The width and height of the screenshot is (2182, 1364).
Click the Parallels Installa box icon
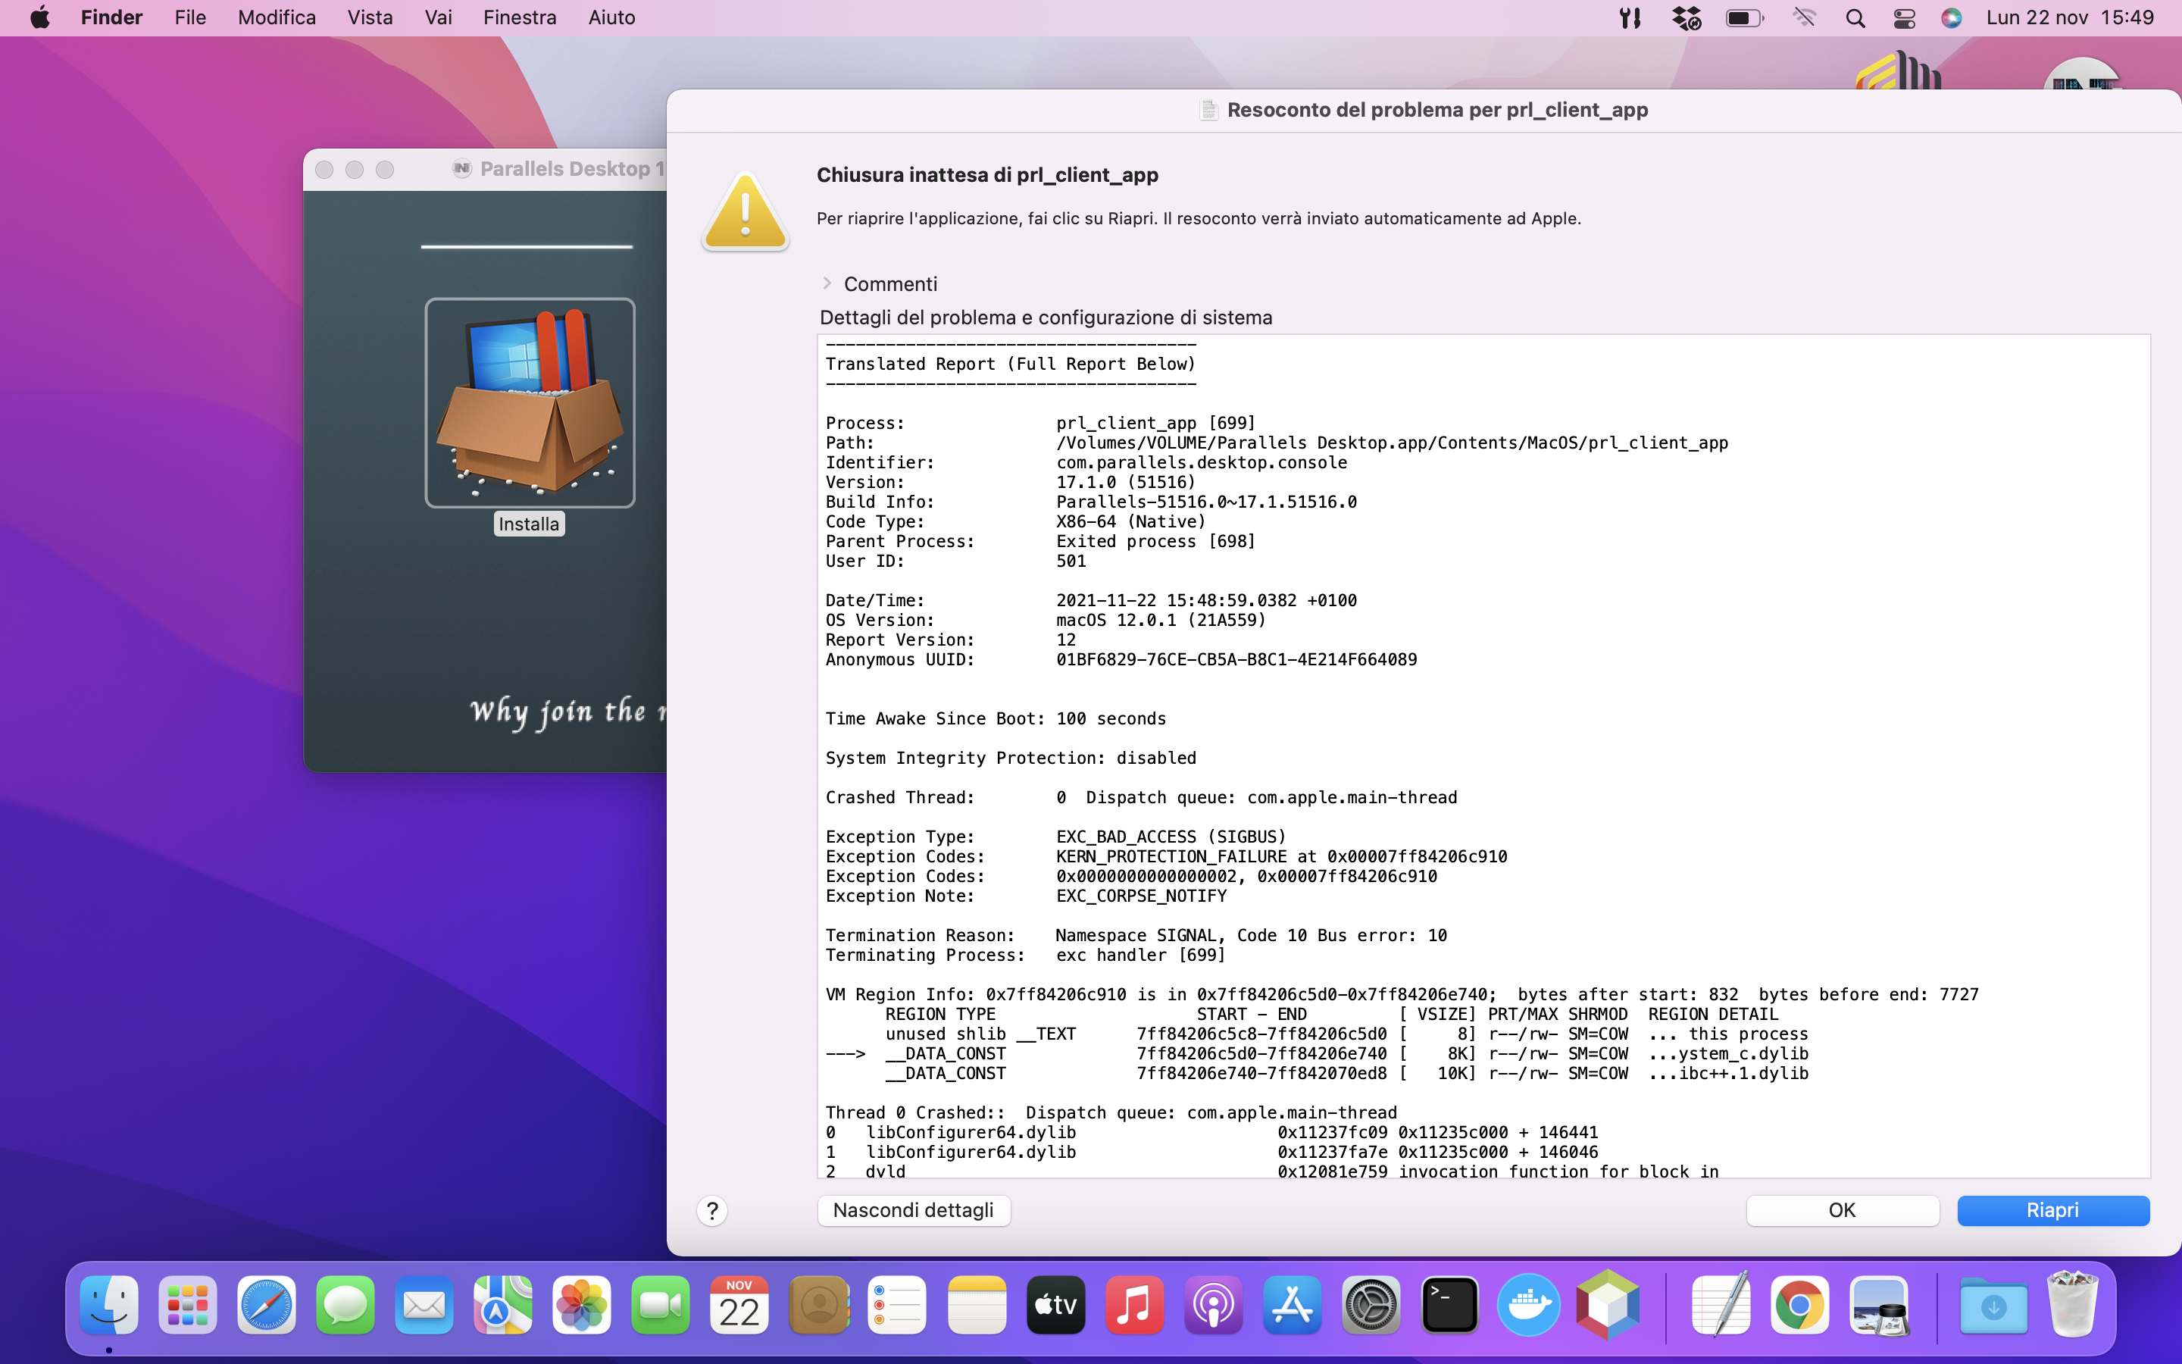pos(530,402)
